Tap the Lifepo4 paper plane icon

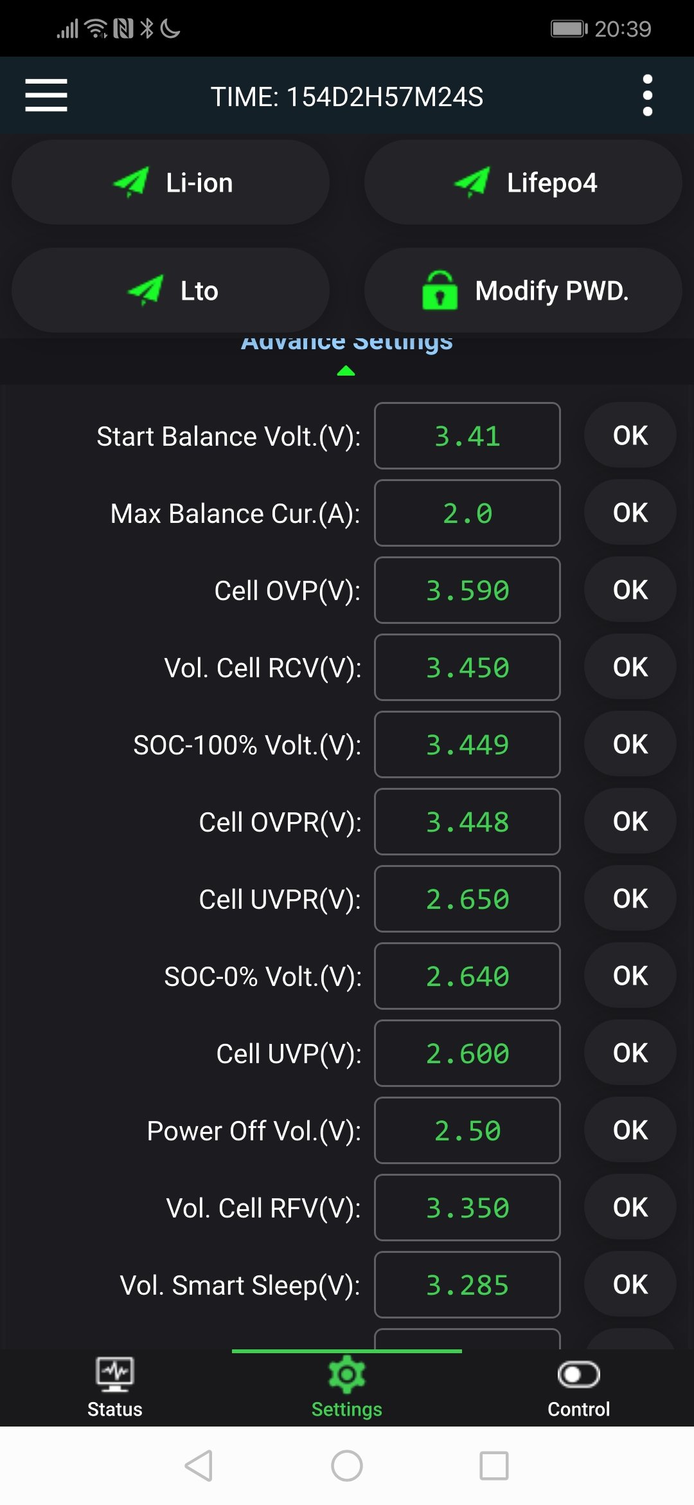[x=472, y=183]
